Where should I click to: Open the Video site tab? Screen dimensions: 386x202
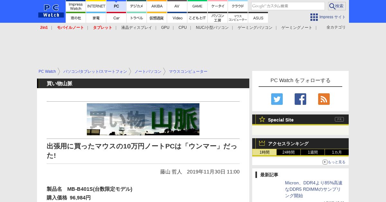(x=177, y=17)
